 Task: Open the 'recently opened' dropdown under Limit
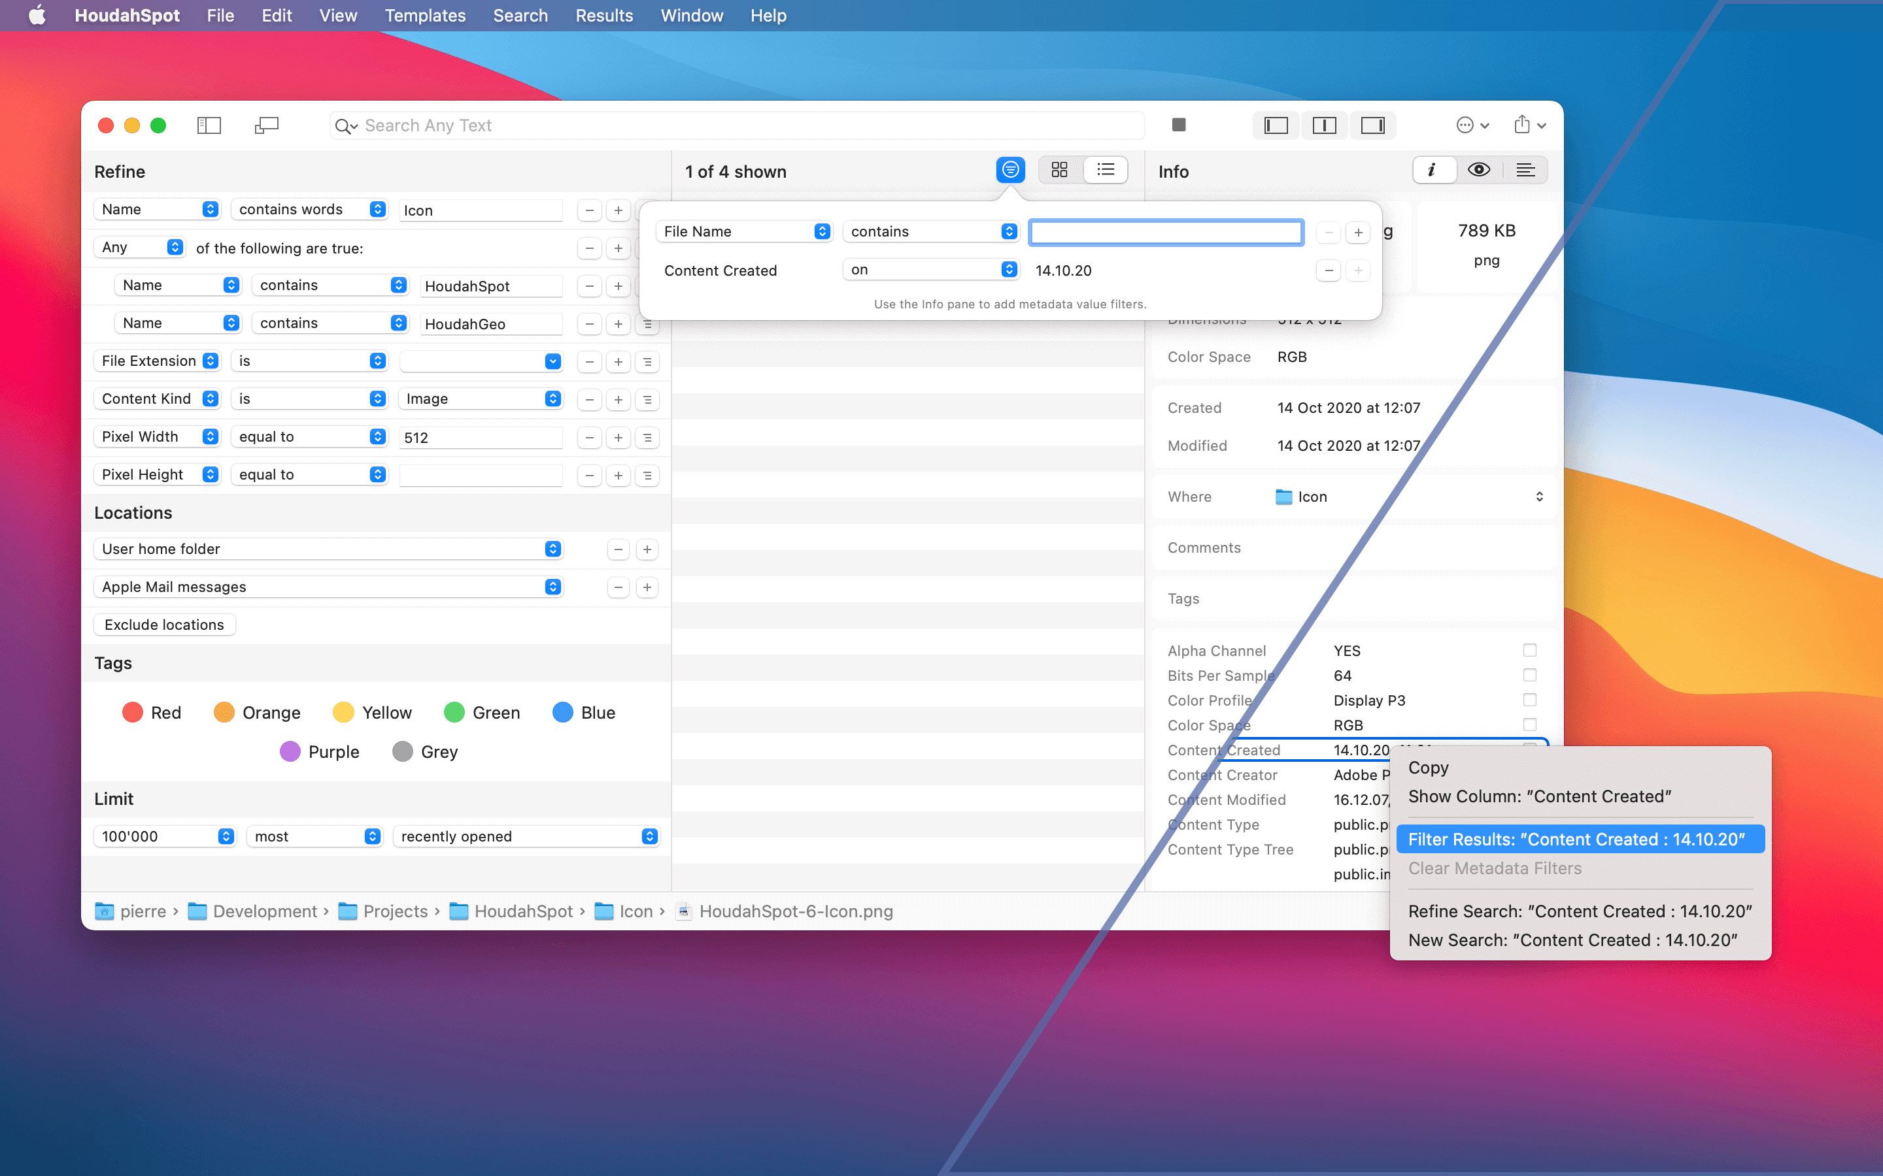point(528,836)
